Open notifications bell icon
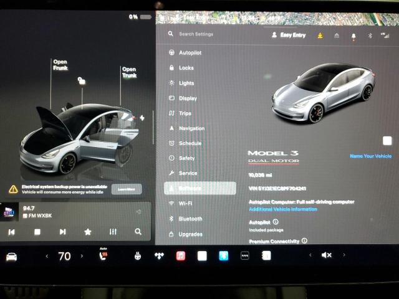399x299 pixels. 353,36
